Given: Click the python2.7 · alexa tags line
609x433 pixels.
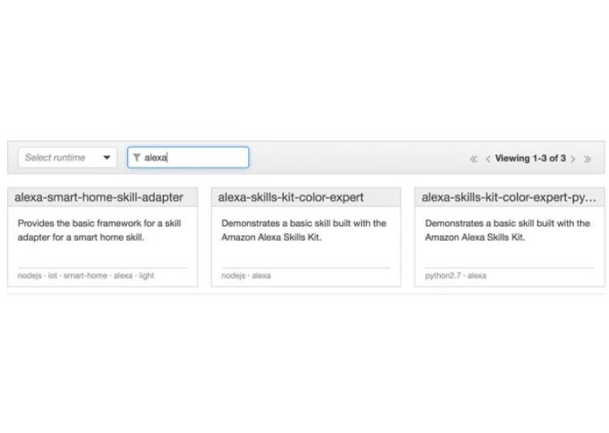Looking at the screenshot, I should click(456, 276).
